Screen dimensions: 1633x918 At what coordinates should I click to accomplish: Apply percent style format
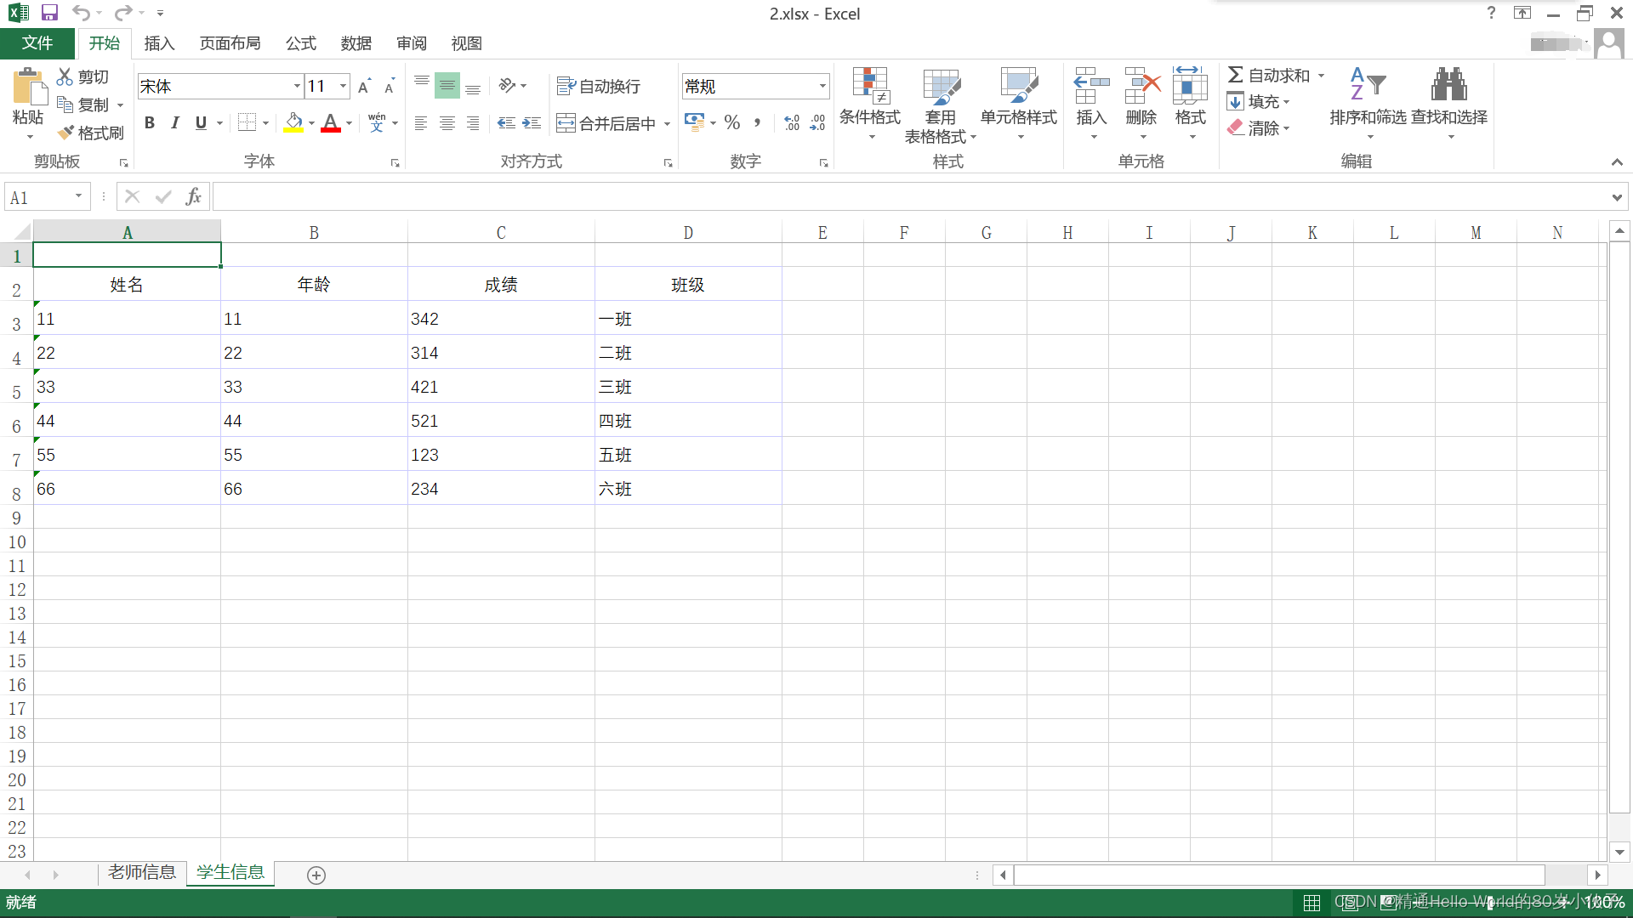(x=732, y=122)
